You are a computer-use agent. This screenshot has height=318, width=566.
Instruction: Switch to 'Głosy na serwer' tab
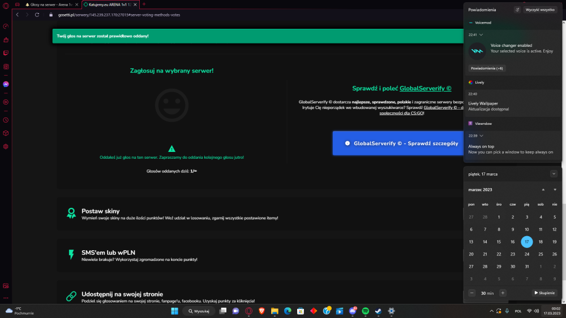click(x=50, y=5)
